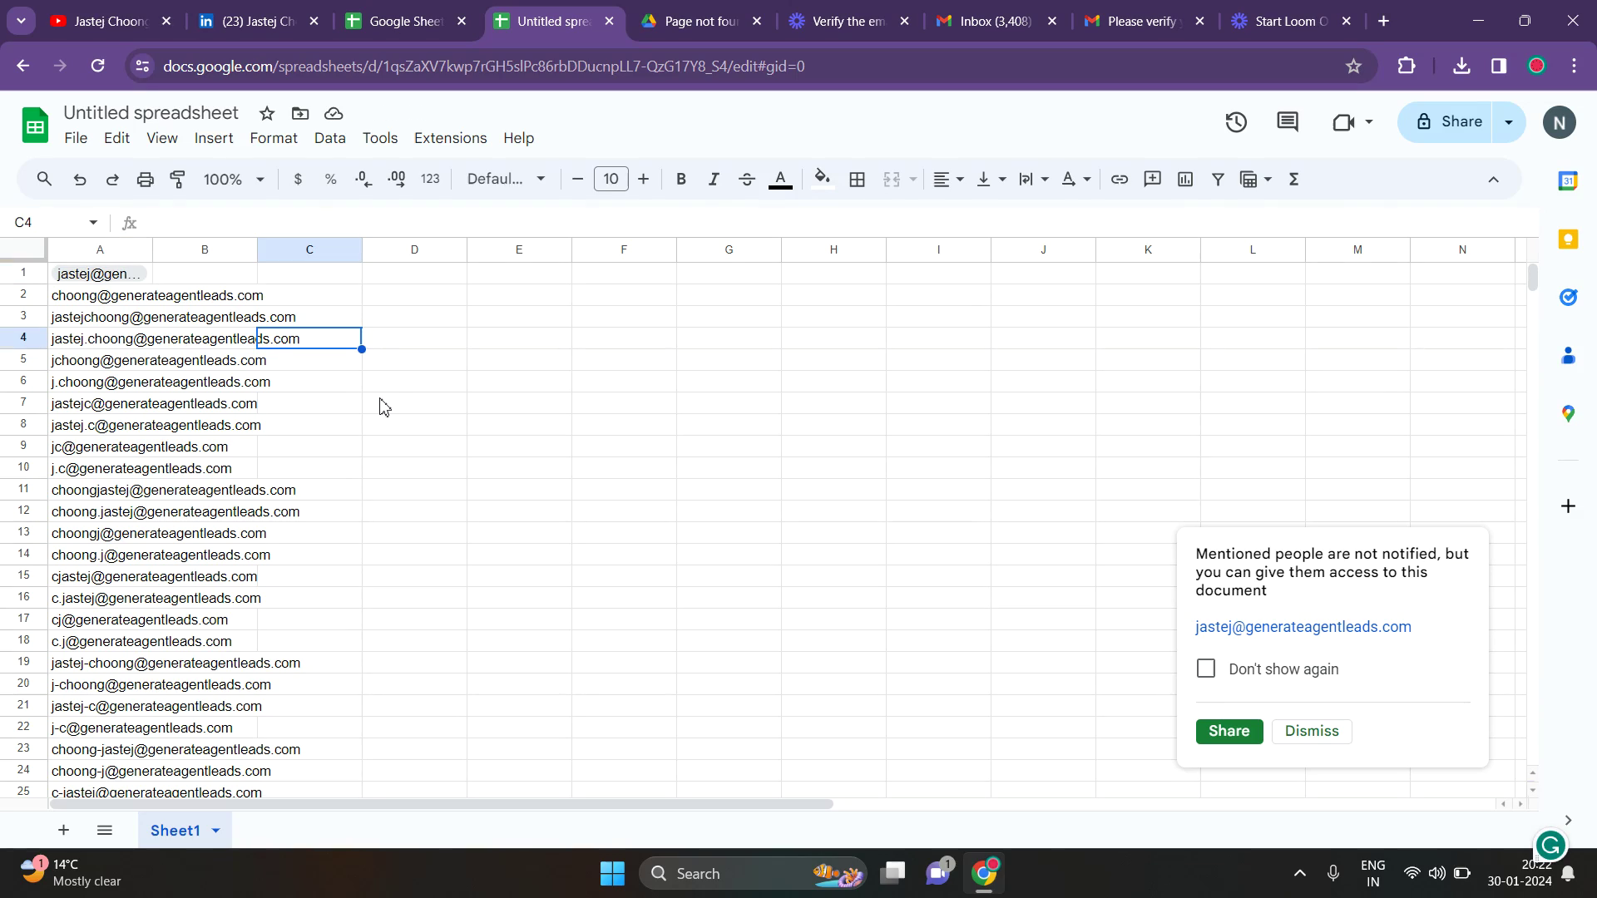Dismiss the mention notification dialog

pos(1312,731)
